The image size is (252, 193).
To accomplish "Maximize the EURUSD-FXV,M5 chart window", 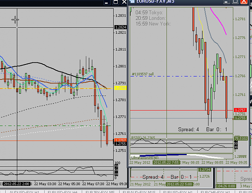I will tap(235, 2).
